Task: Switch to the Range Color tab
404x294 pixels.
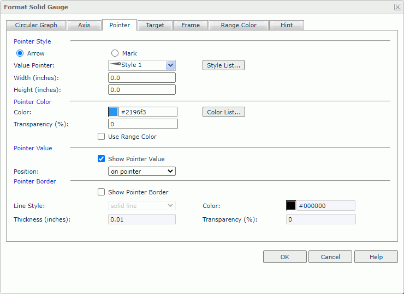Action: [239, 25]
